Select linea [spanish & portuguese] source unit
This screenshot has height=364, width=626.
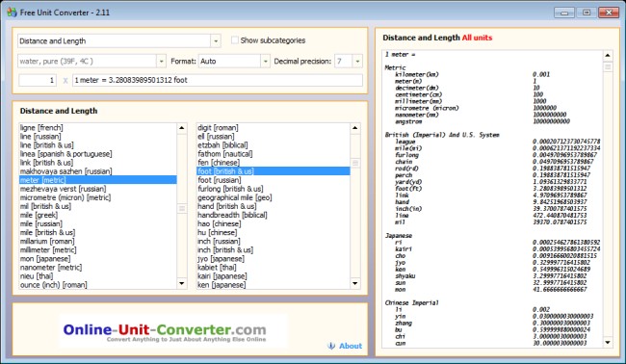pos(98,154)
